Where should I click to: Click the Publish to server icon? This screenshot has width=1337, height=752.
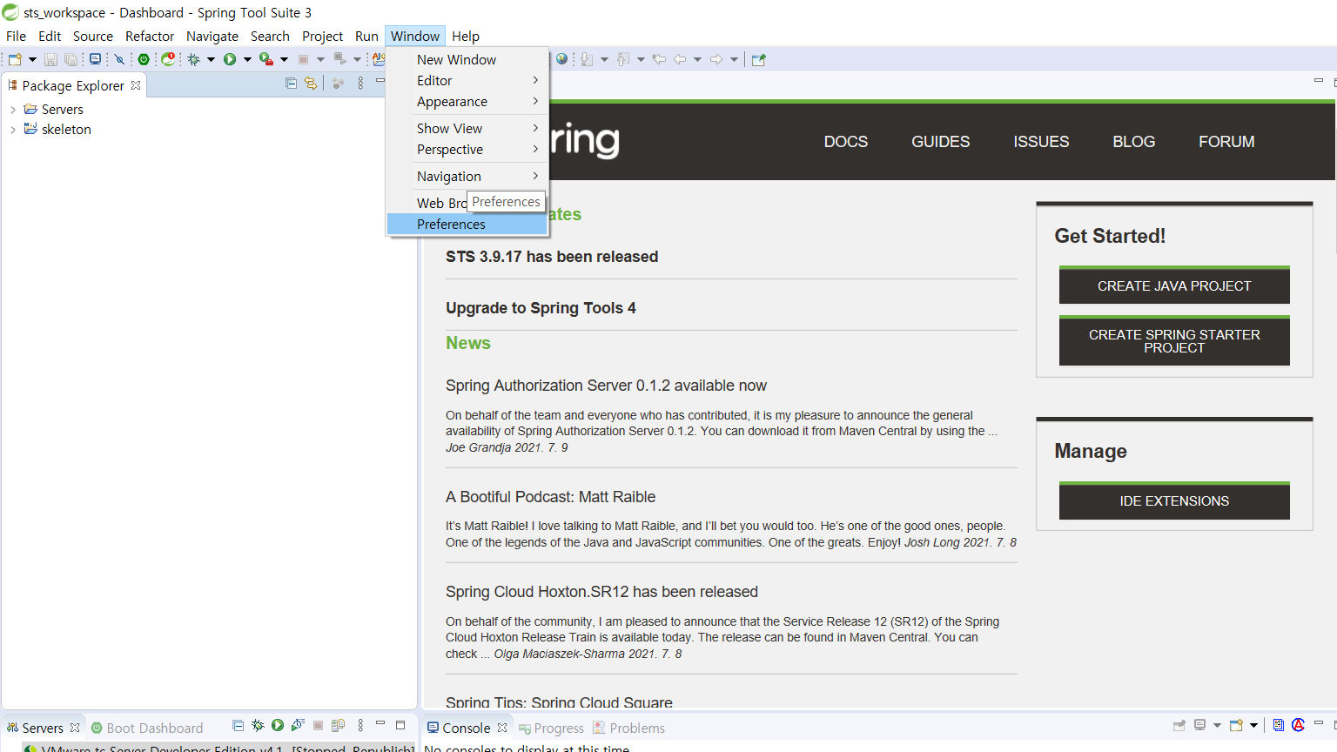pos(338,725)
